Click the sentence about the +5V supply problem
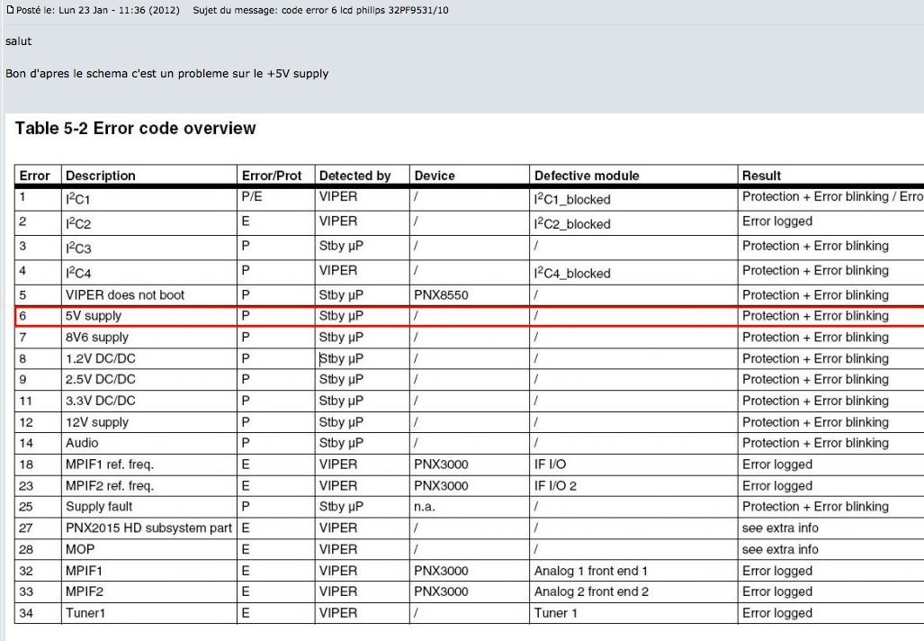 tap(166, 74)
